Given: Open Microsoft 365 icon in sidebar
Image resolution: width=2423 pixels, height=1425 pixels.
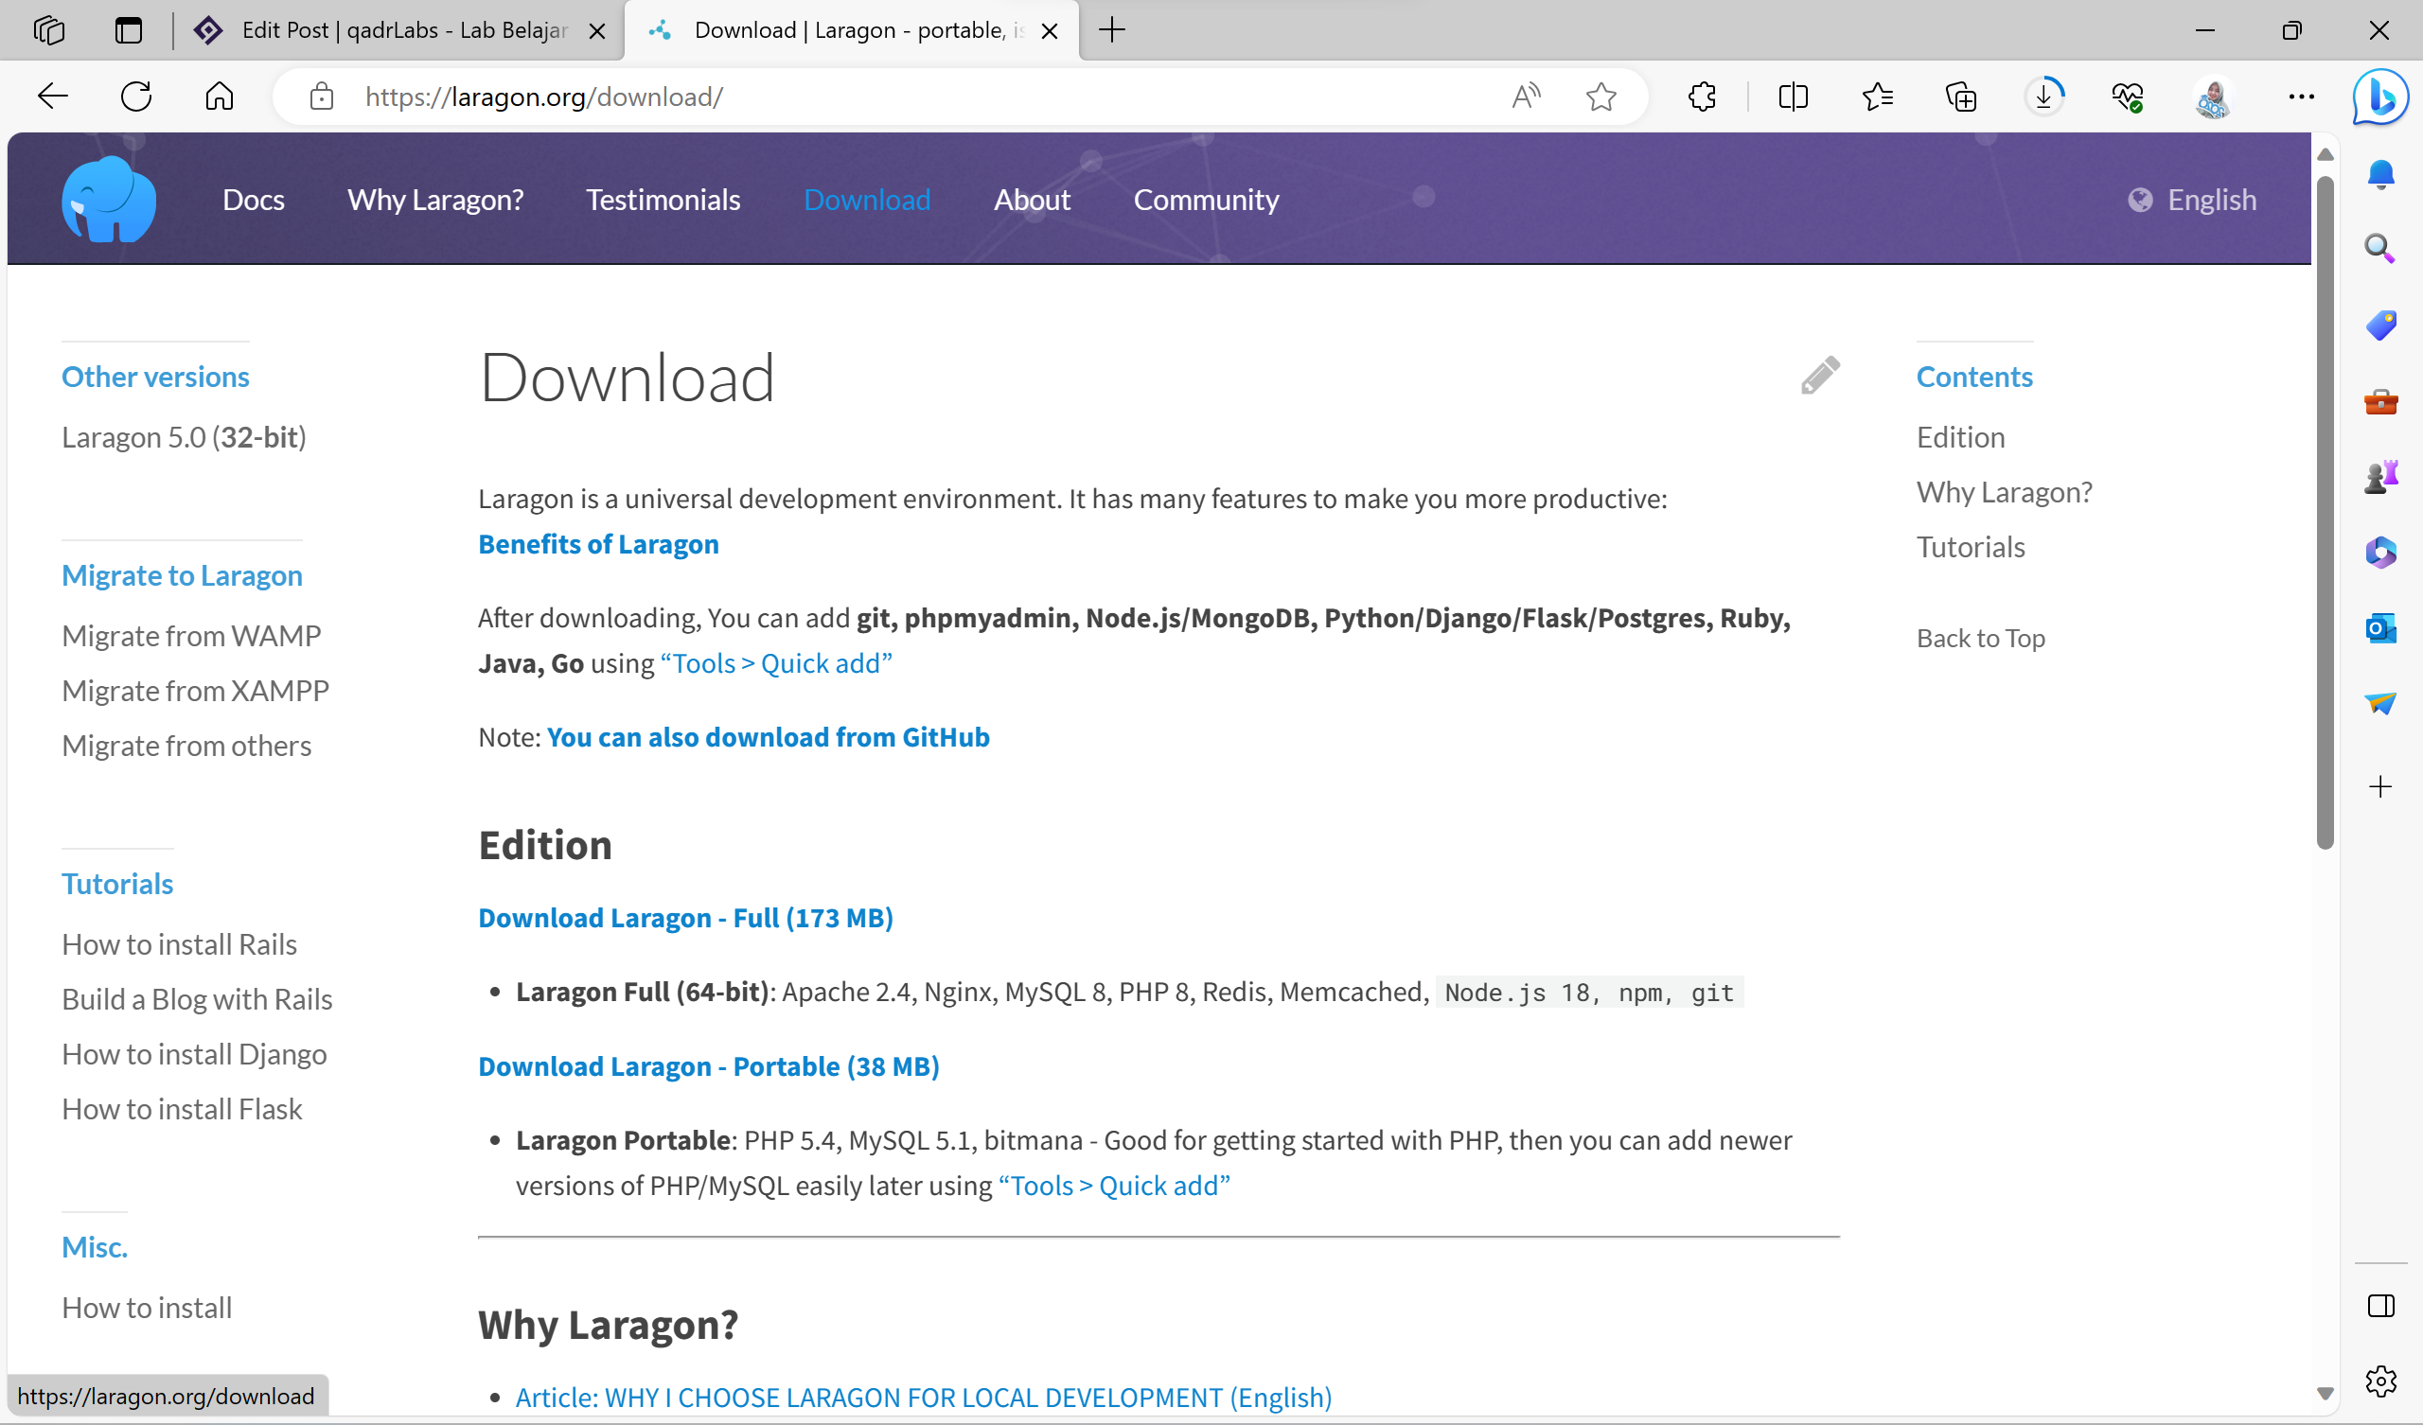Looking at the screenshot, I should click(x=2380, y=552).
